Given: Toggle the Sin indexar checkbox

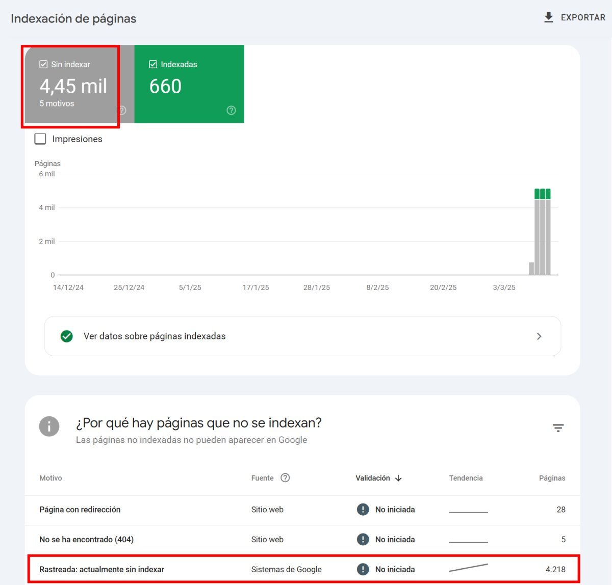Looking at the screenshot, I should pos(43,64).
